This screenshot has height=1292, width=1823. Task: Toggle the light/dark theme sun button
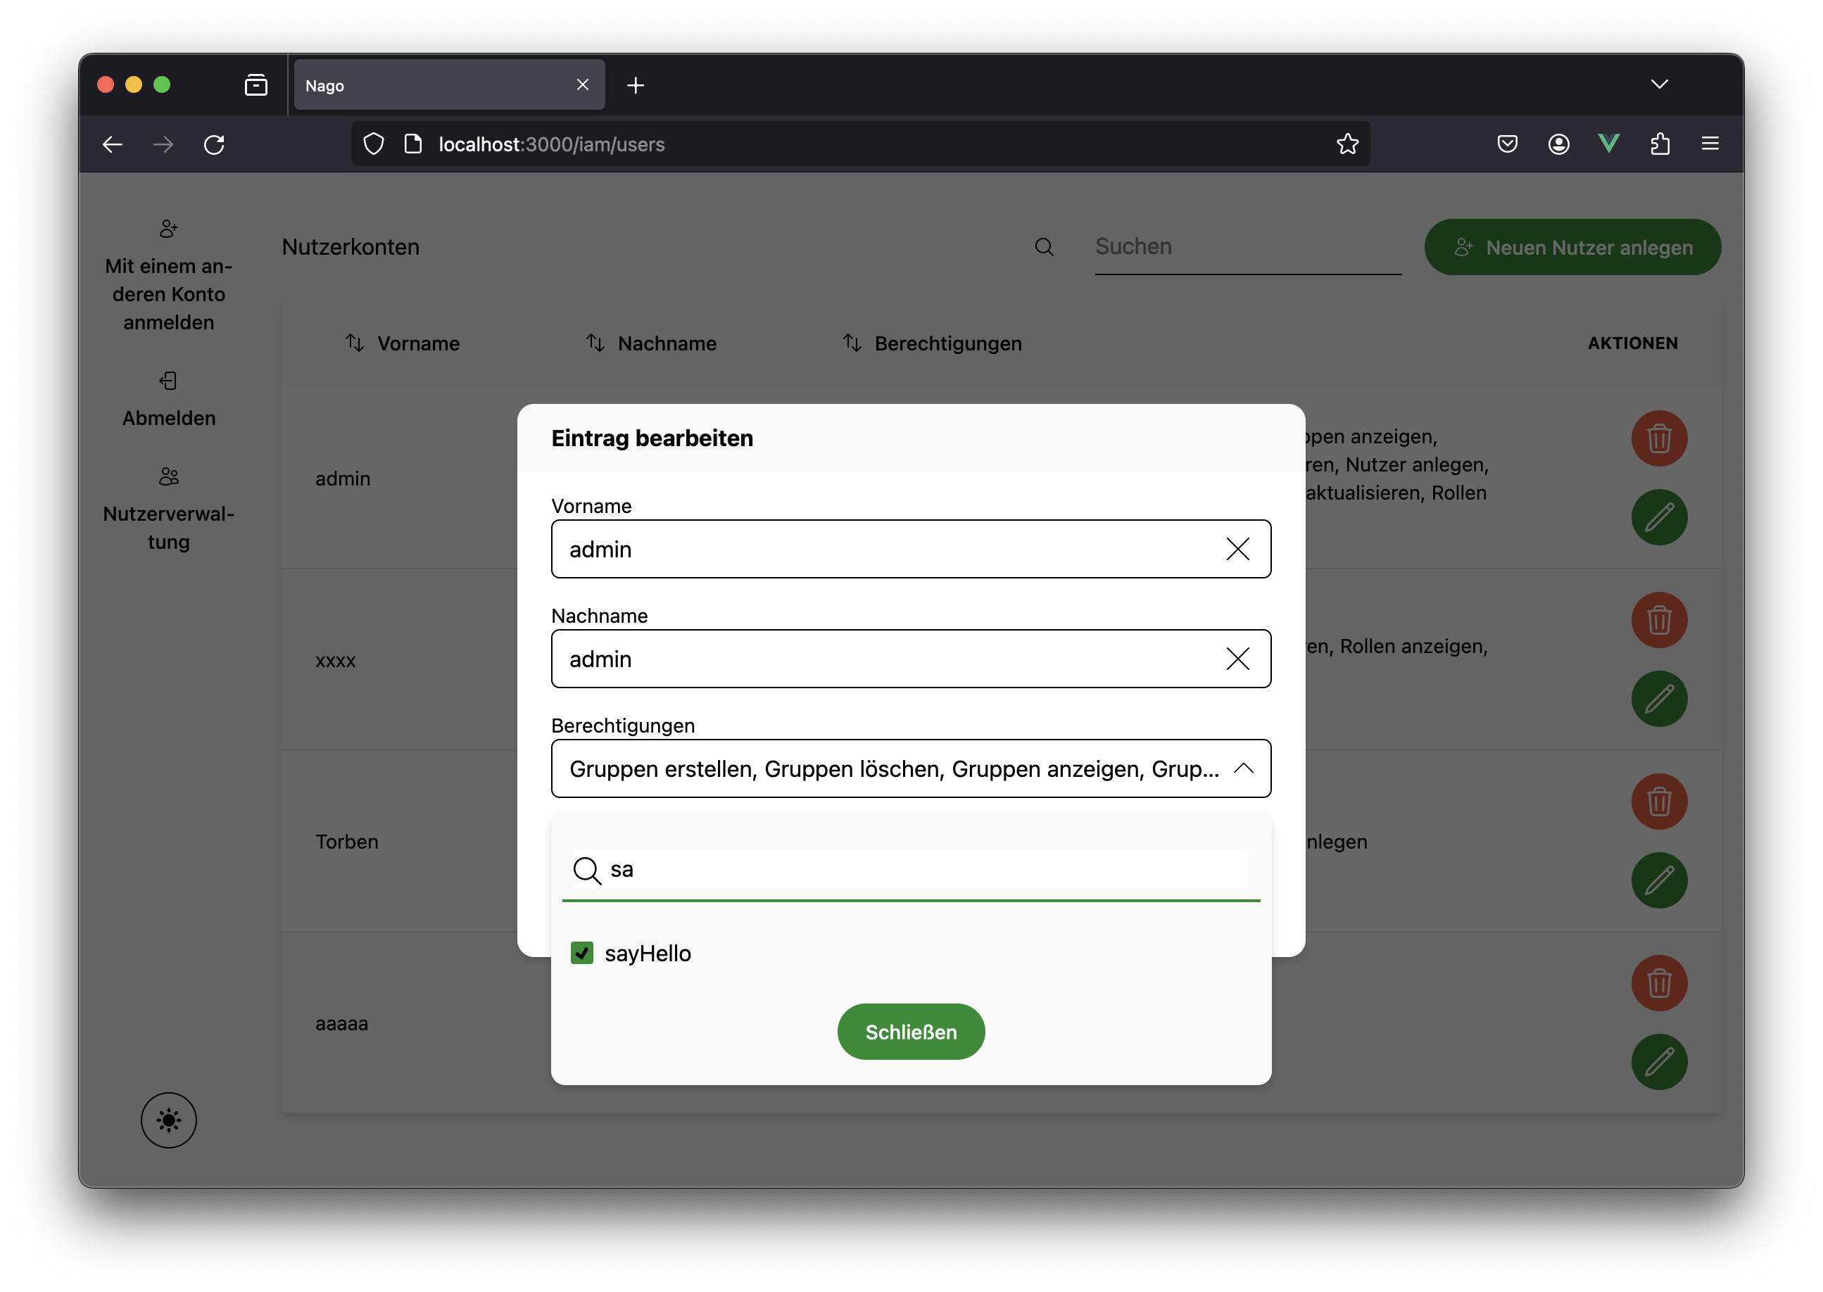(169, 1120)
